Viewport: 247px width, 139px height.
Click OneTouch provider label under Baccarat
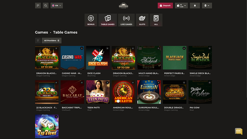pyautogui.click(x=66, y=110)
